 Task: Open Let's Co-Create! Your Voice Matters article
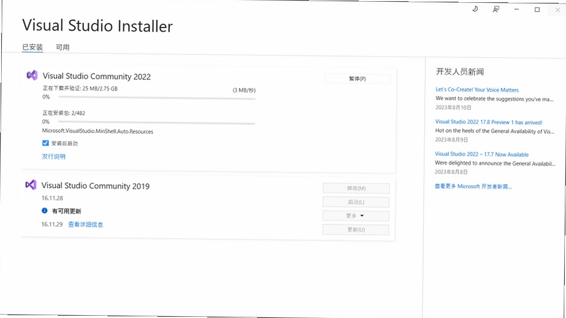pos(477,90)
